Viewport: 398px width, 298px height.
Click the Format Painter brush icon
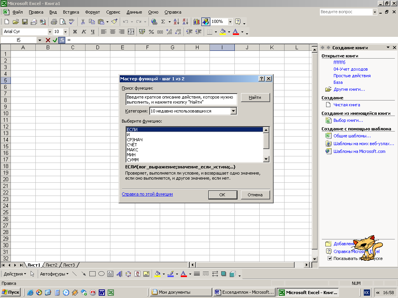click(114, 22)
